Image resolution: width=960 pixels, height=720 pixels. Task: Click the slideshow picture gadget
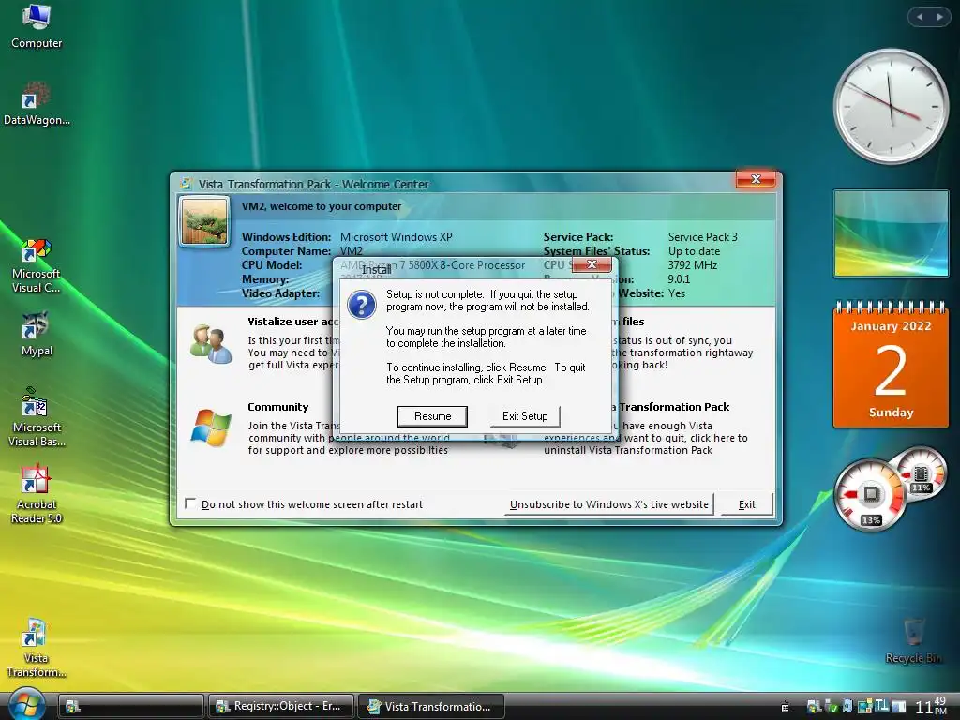tap(891, 233)
